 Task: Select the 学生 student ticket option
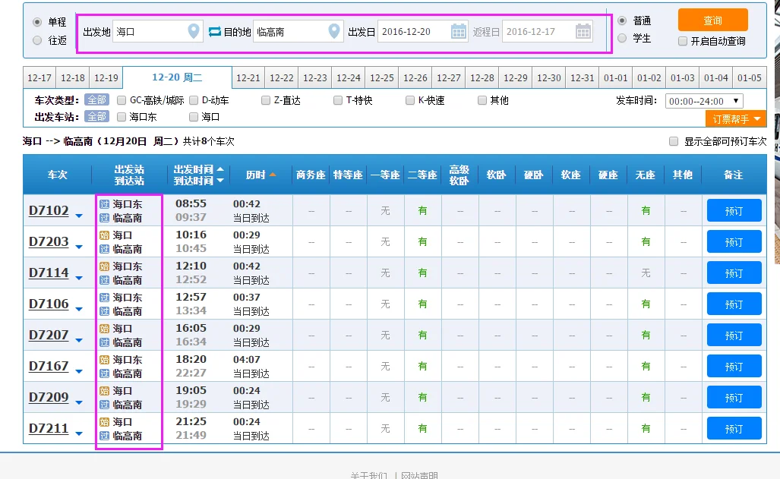622,38
